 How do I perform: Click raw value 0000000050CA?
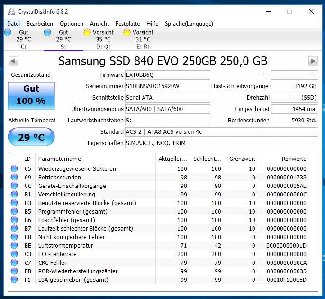(287, 262)
